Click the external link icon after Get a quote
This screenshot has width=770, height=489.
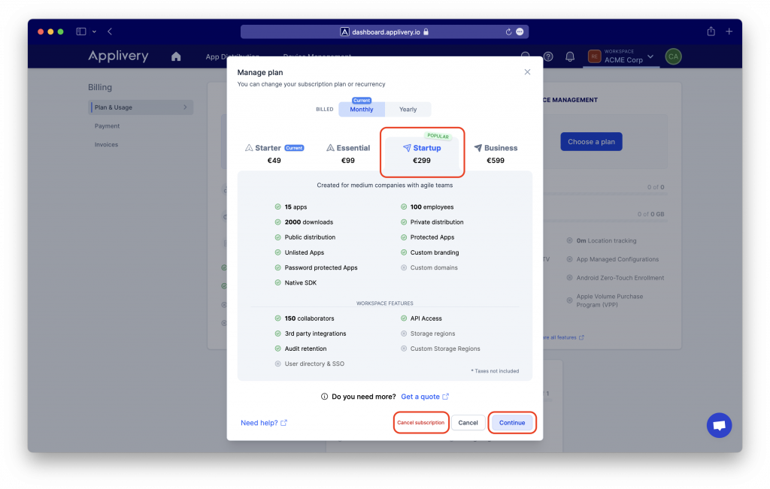point(445,397)
